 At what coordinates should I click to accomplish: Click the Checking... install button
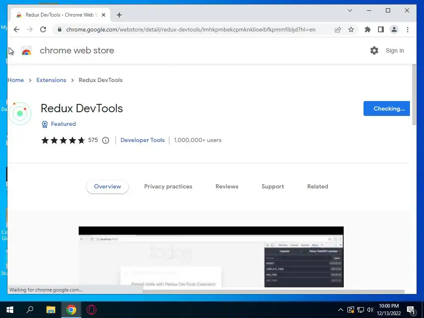click(386, 108)
